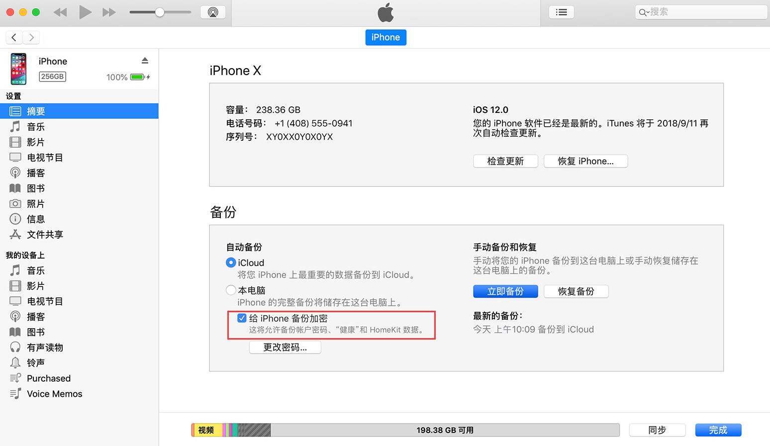Open the Up Next queue list
The width and height of the screenshot is (770, 446).
tap(562, 12)
